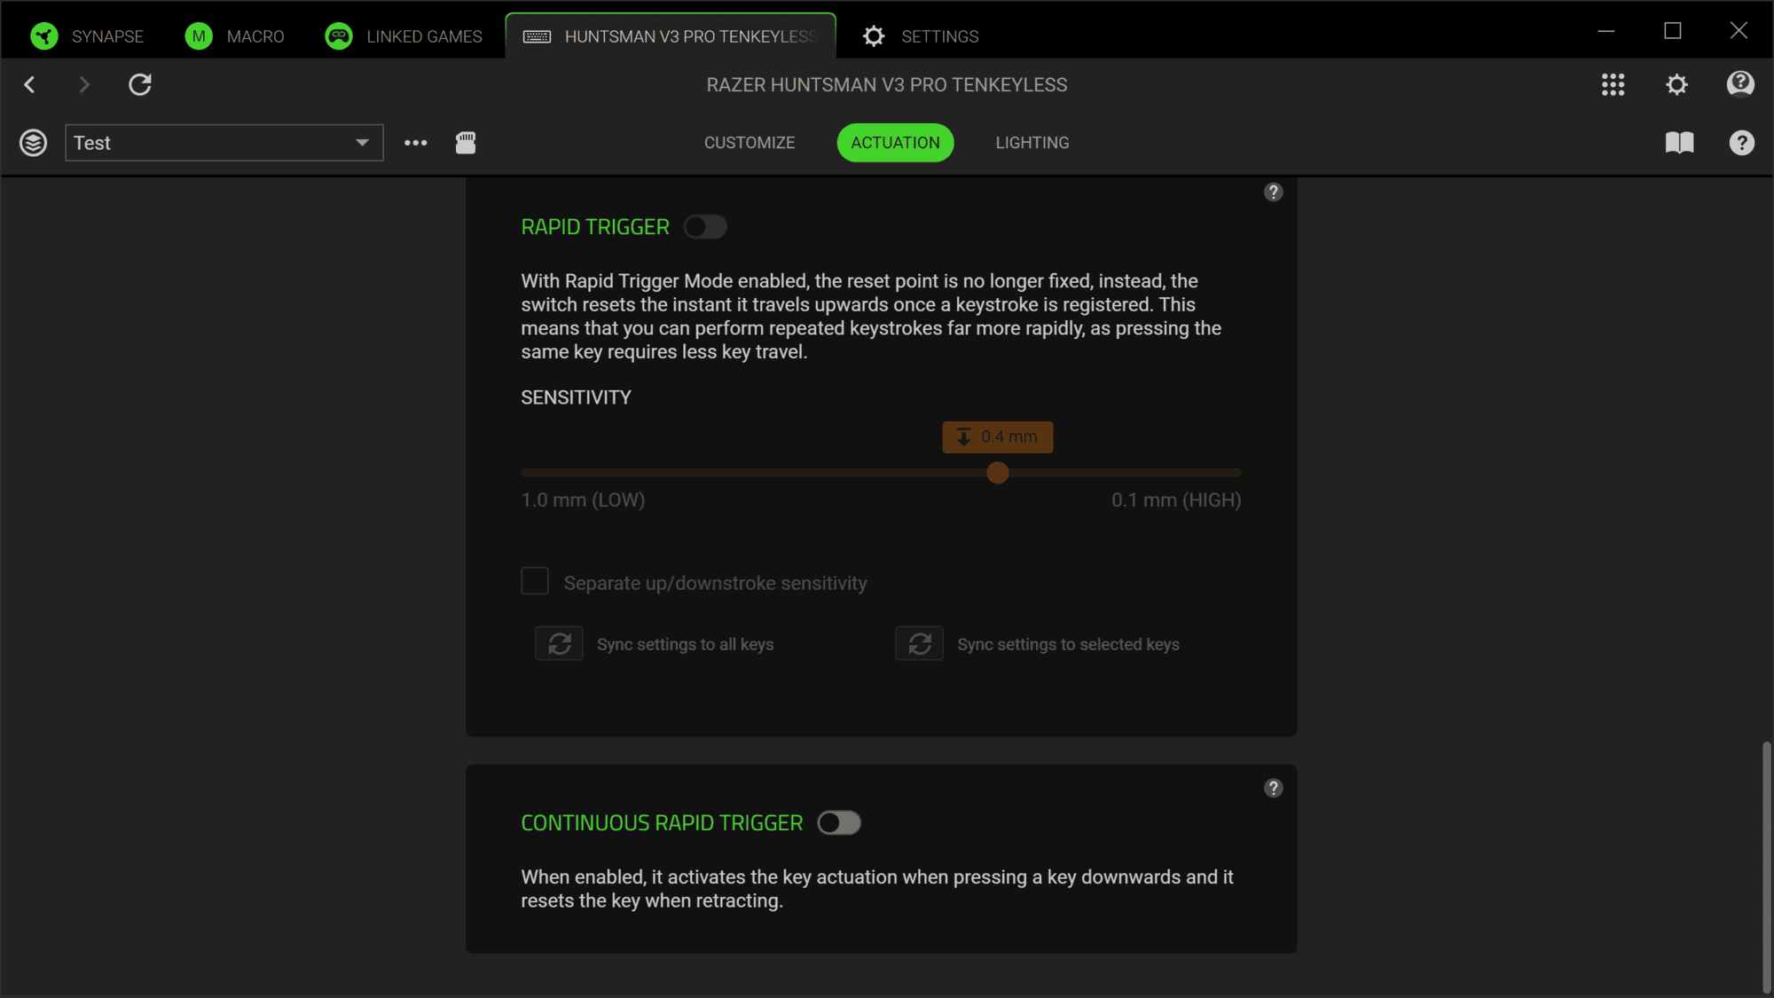The image size is (1774, 998).
Task: Open the Customize tab
Action: coord(750,143)
